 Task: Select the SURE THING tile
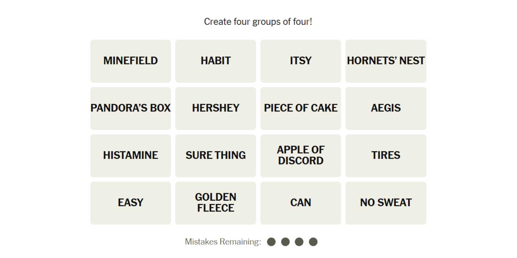point(216,155)
